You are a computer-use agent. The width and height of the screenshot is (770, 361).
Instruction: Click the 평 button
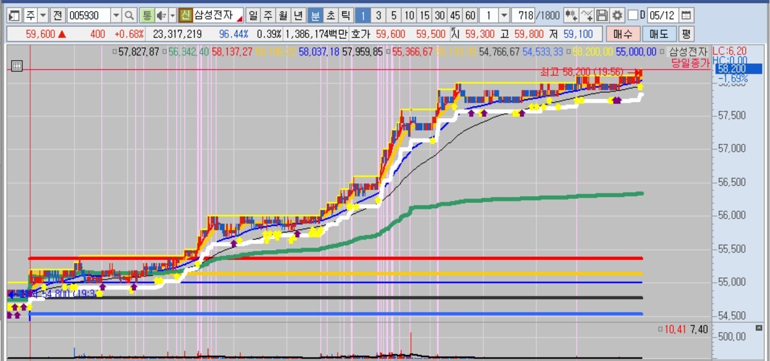(686, 34)
